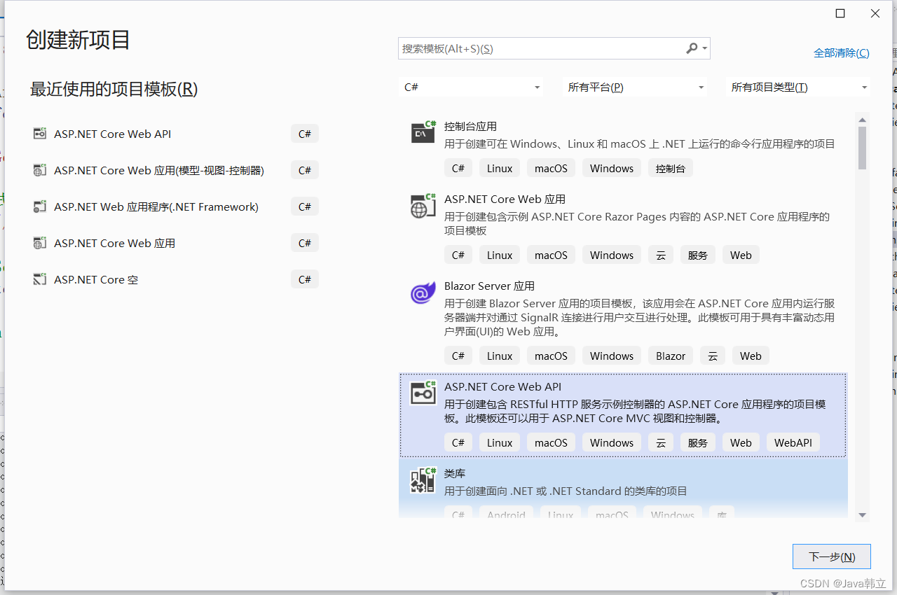Select recent template title ASP.NET Core 空
This screenshot has height=595, width=897.
96,279
